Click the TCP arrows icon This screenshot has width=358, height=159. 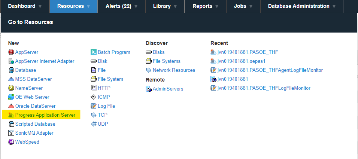pos(94,115)
